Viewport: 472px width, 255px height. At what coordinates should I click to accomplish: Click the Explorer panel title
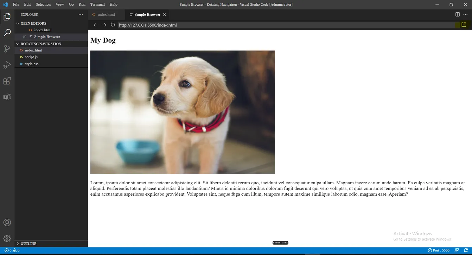pyautogui.click(x=30, y=15)
